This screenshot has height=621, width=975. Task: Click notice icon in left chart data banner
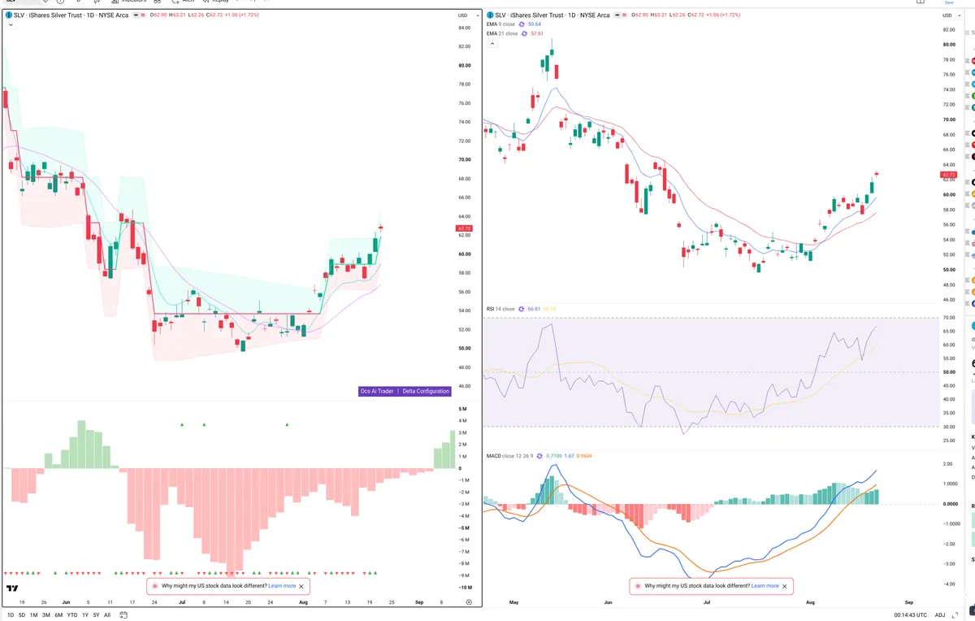pos(154,585)
